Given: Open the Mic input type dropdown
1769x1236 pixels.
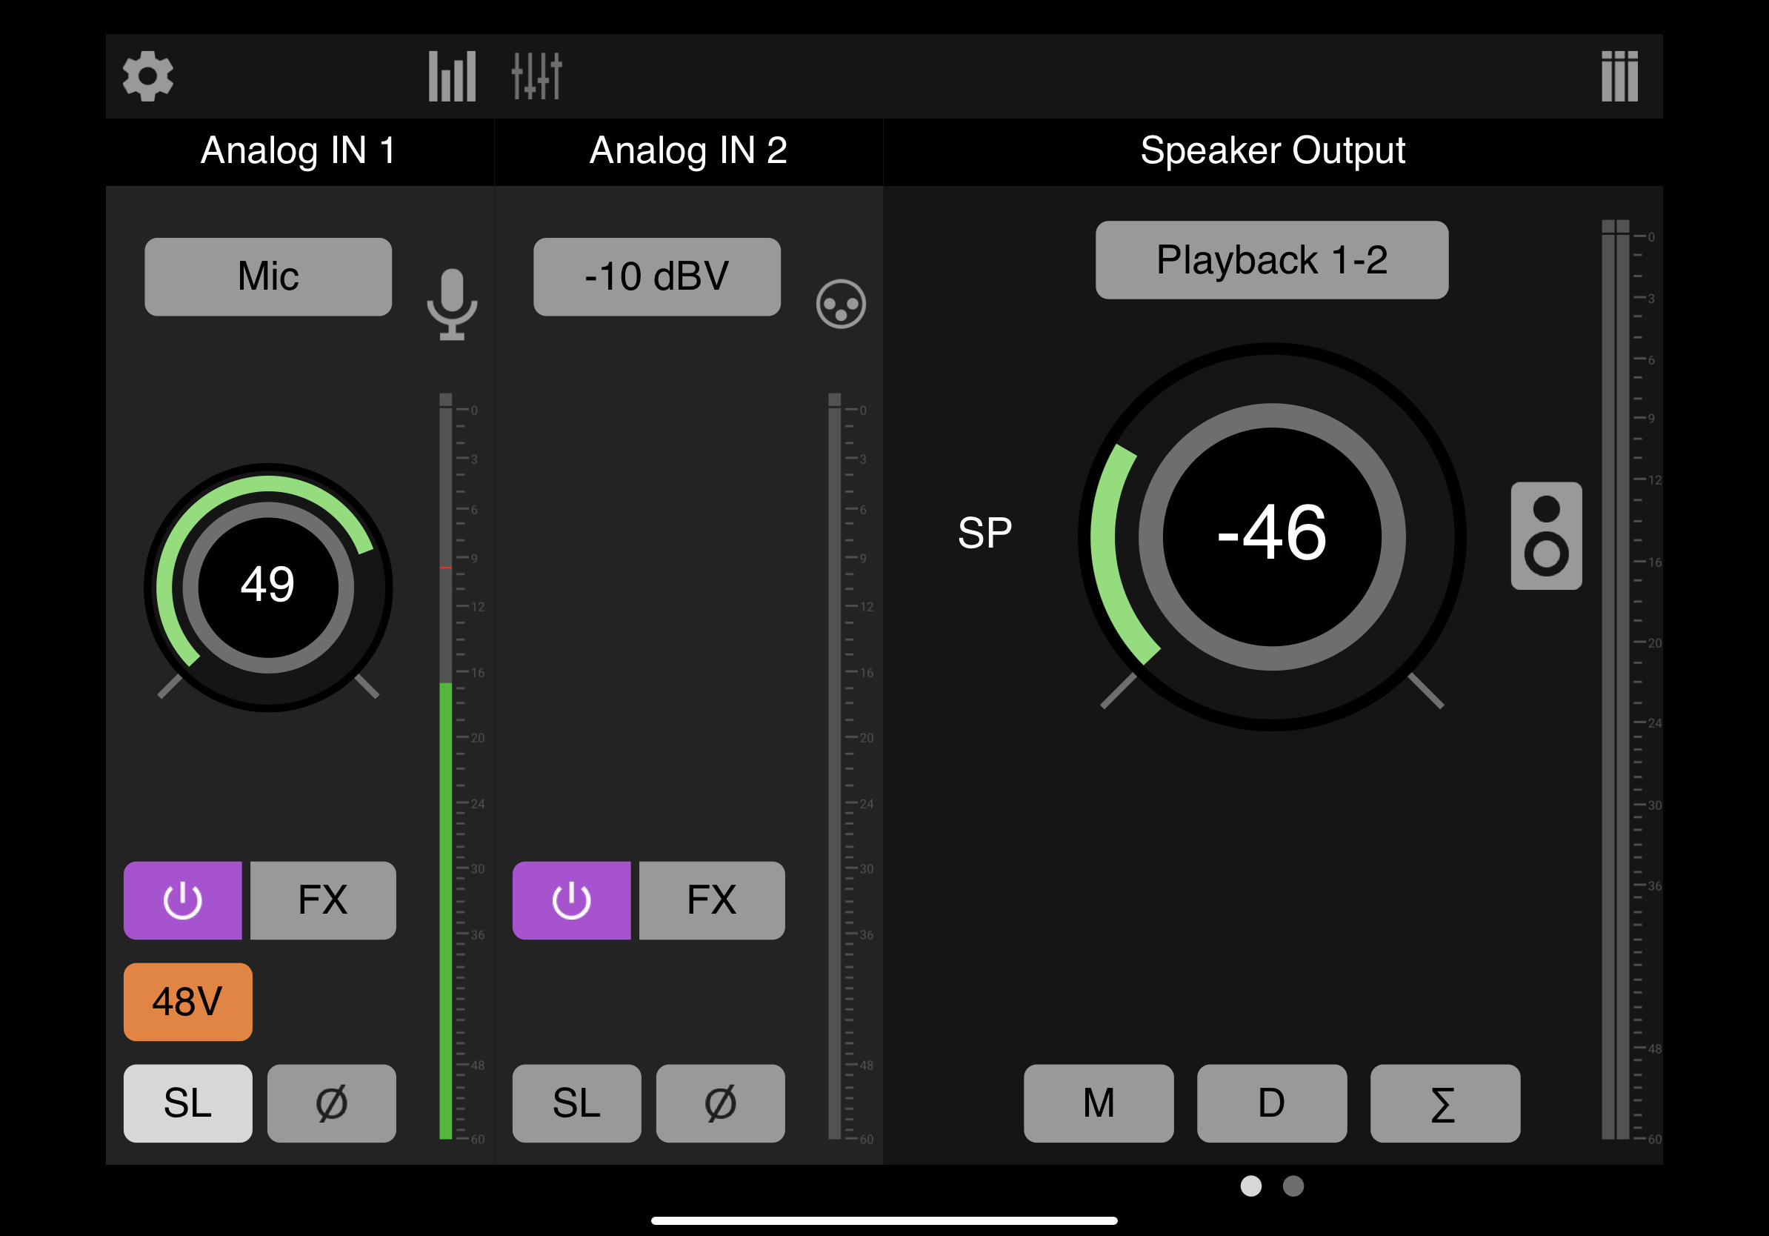Looking at the screenshot, I should click(268, 276).
